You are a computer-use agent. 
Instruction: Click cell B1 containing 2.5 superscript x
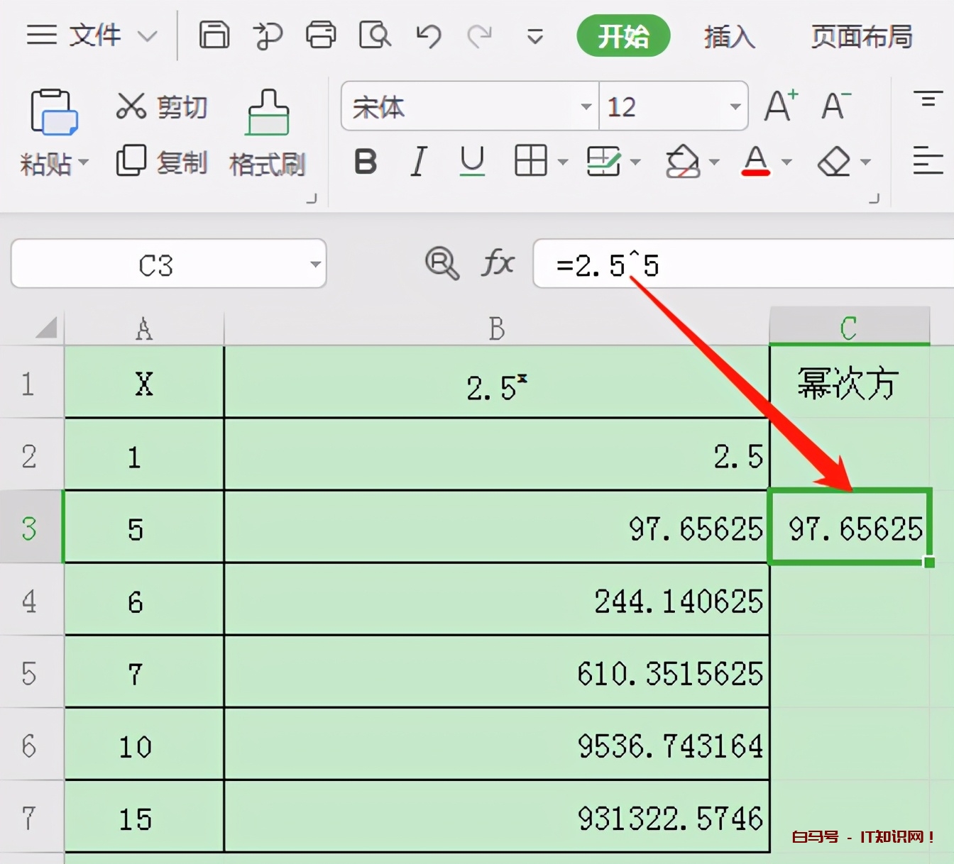click(497, 383)
